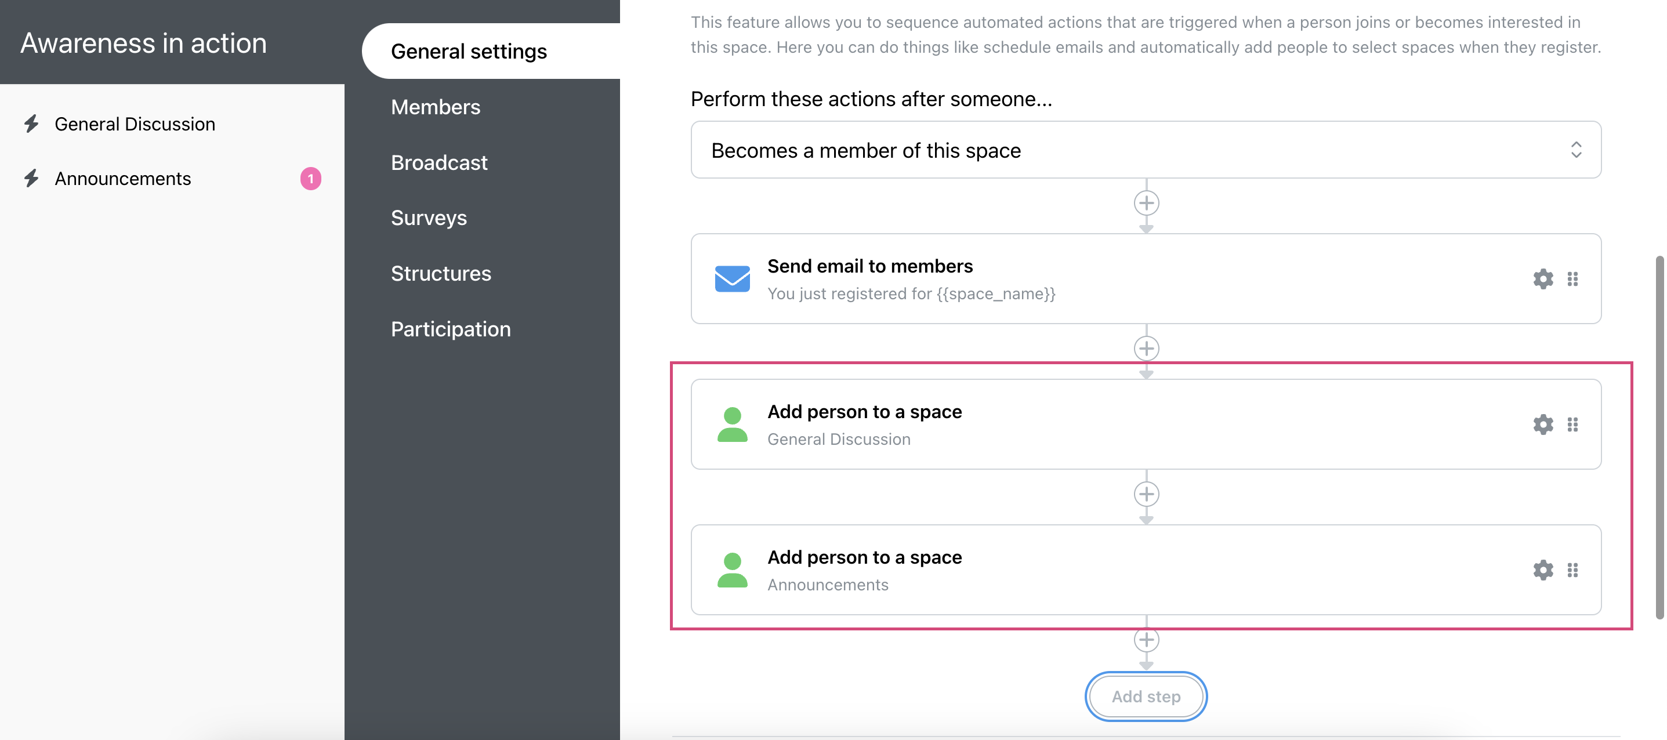This screenshot has height=740, width=1667.
Task: Click lightning bolt icon beside Announcements
Action: click(x=31, y=178)
